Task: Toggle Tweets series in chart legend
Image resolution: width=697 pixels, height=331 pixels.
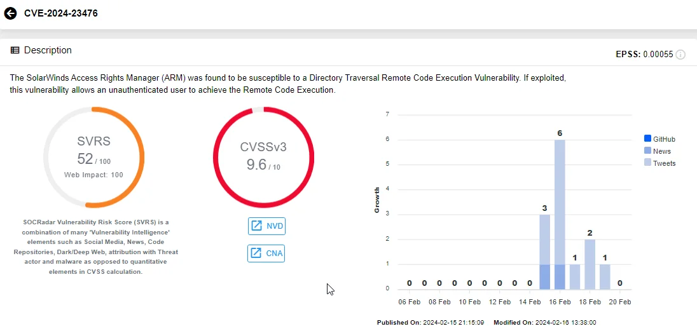Action: (659, 163)
